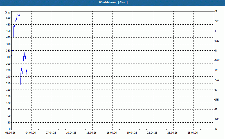The width and height of the screenshot is (225, 140).
Task: Click the Grad unit label on left axis
Action: click(x=8, y=13)
